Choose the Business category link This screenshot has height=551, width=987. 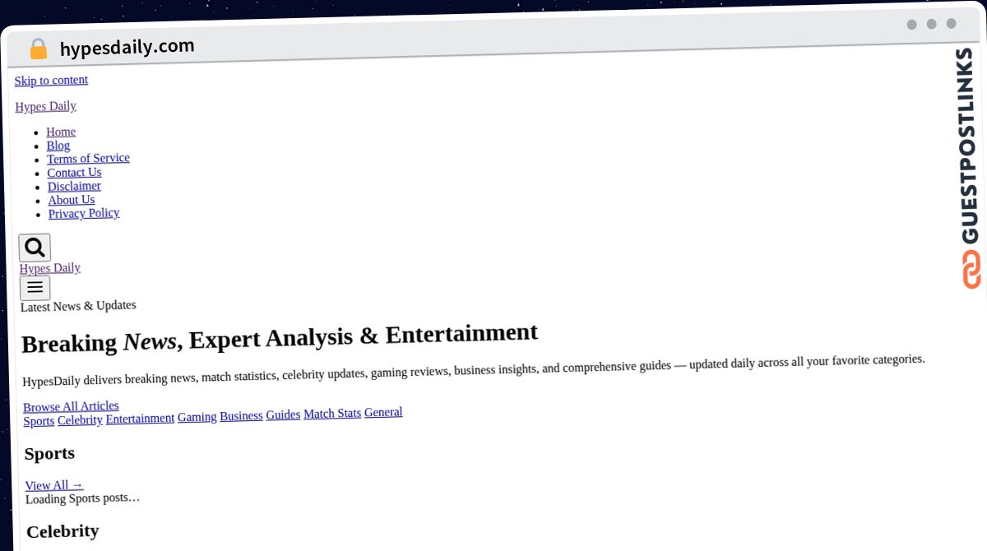coord(241,416)
